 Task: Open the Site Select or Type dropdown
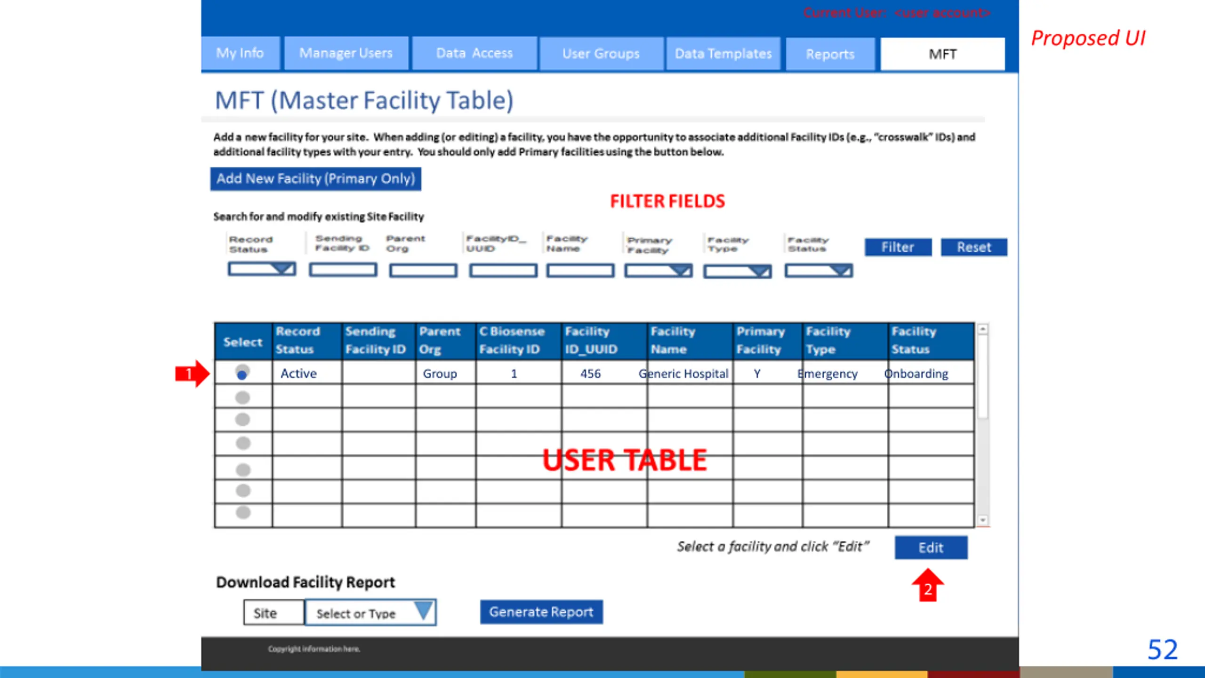(423, 612)
